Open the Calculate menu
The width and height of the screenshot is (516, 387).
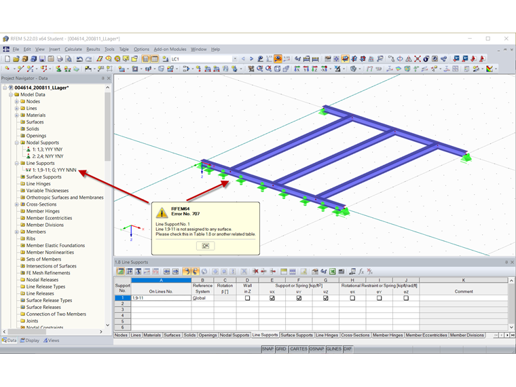pyautogui.click(x=73, y=49)
